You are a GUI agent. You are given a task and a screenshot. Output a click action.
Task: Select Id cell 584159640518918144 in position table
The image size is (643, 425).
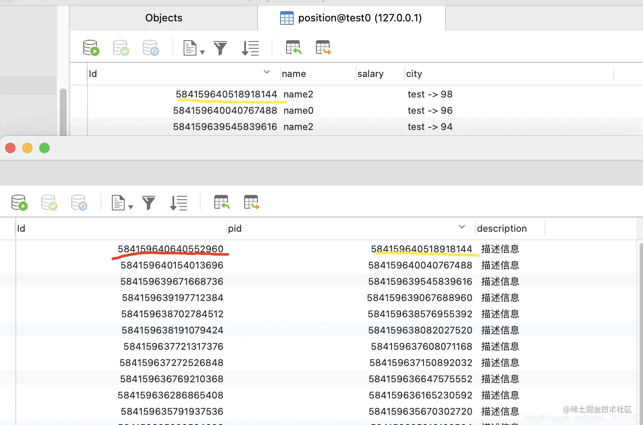tap(226, 94)
